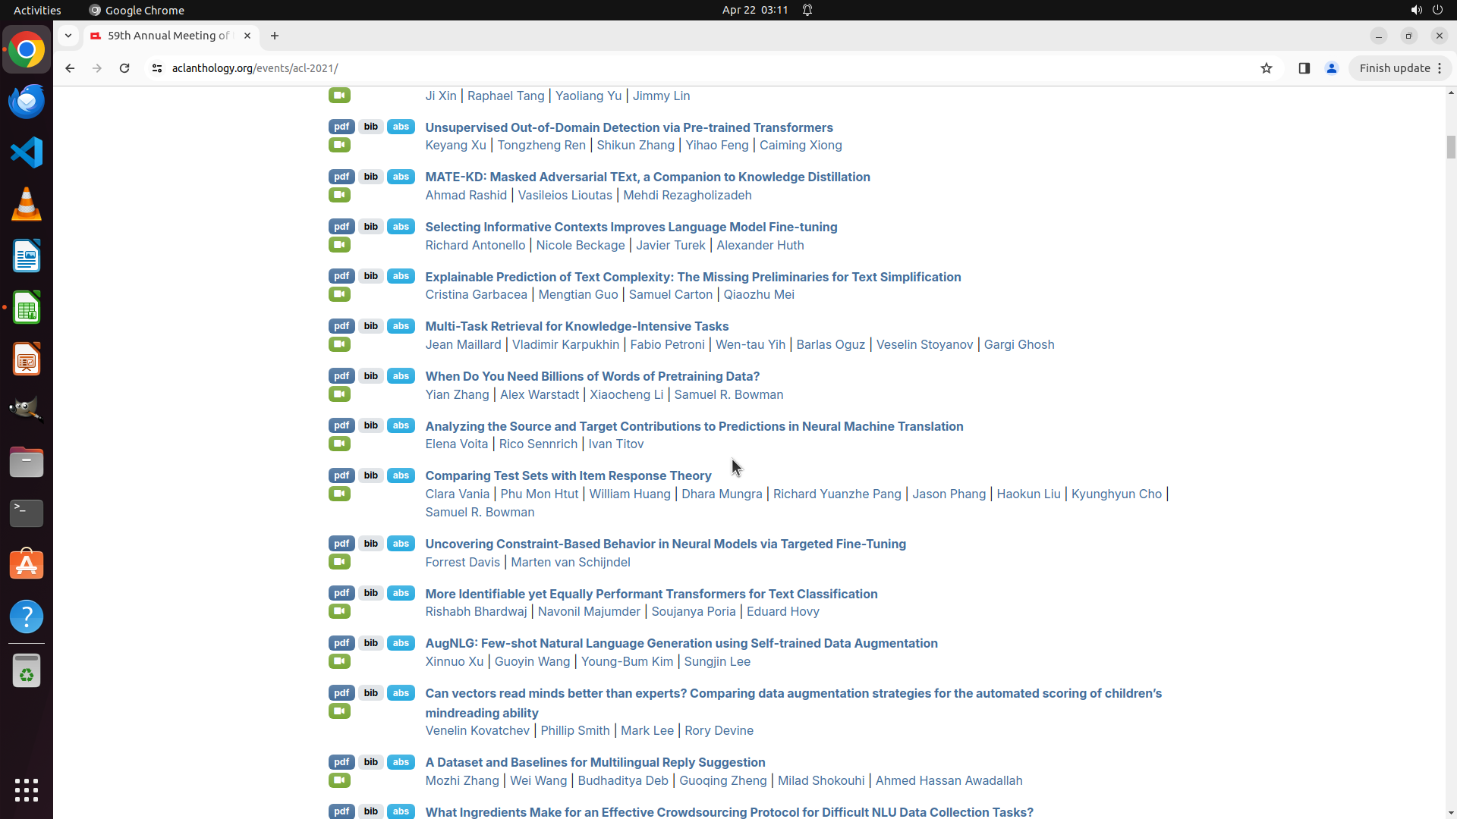The height and width of the screenshot is (819, 1457).
Task: Open video for Multi-Task Retrieval paper
Action: pos(339,345)
